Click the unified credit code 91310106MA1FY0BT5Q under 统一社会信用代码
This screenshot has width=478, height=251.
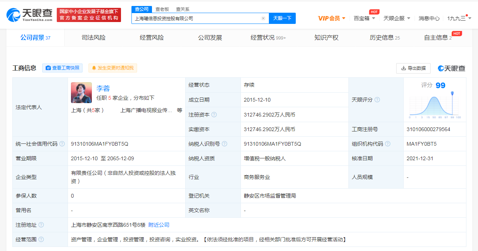[x=100, y=144]
